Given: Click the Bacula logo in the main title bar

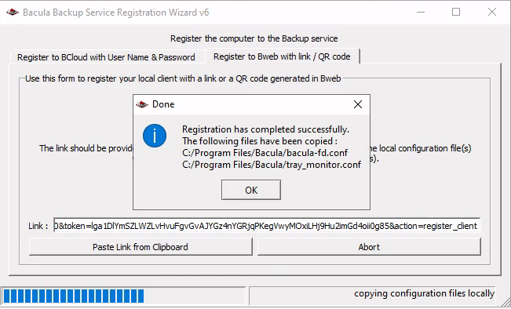Looking at the screenshot, I should coord(13,13).
